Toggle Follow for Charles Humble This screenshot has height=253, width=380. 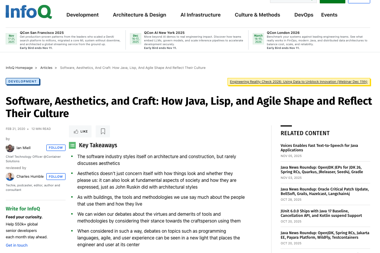coord(56,177)
